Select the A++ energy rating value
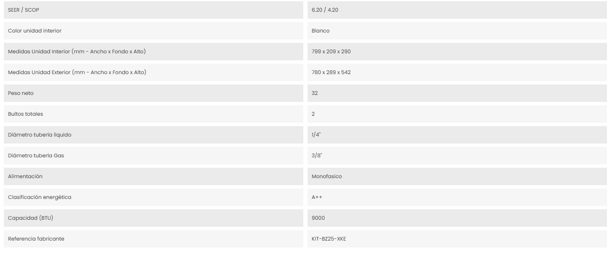This screenshot has width=613, height=254. [x=317, y=197]
